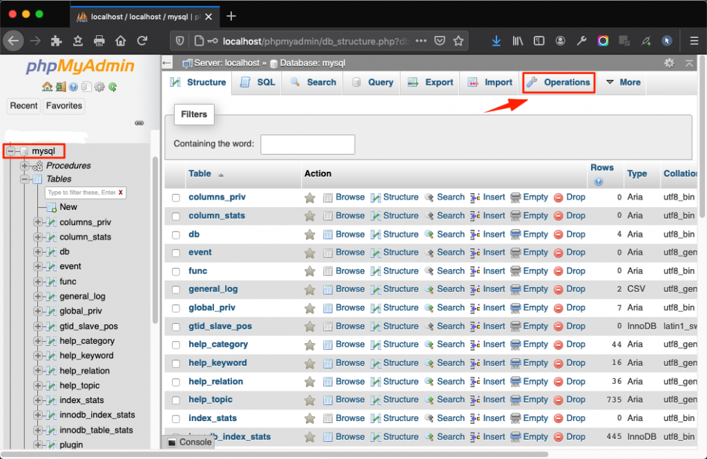
Task: Click Insert for the global_priv table
Action: (x=488, y=308)
